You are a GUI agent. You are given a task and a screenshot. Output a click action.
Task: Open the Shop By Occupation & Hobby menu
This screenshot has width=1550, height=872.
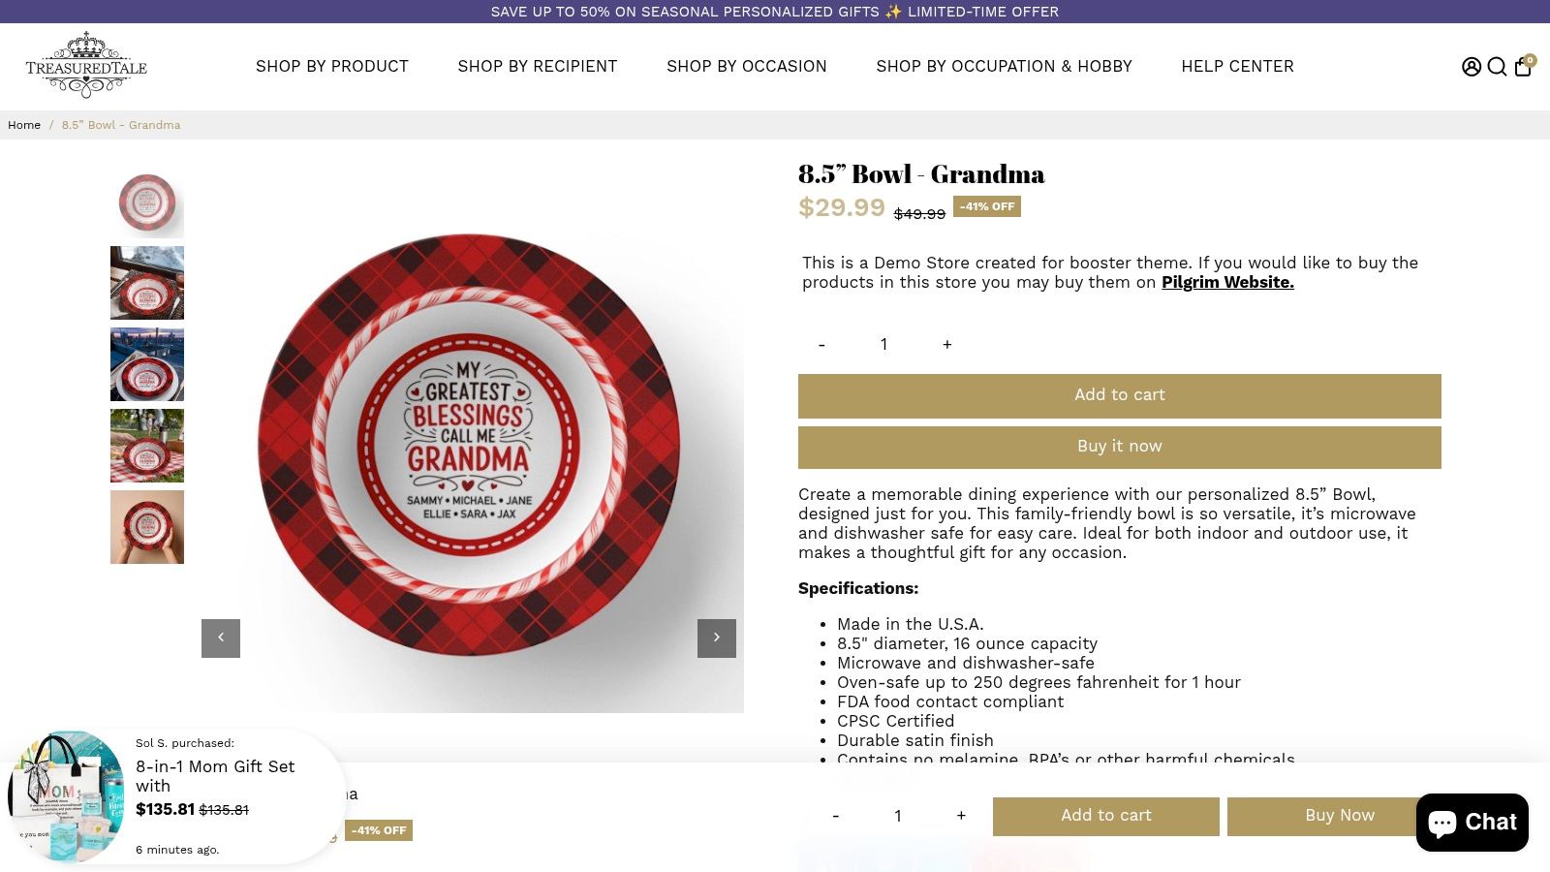pos(1004,66)
